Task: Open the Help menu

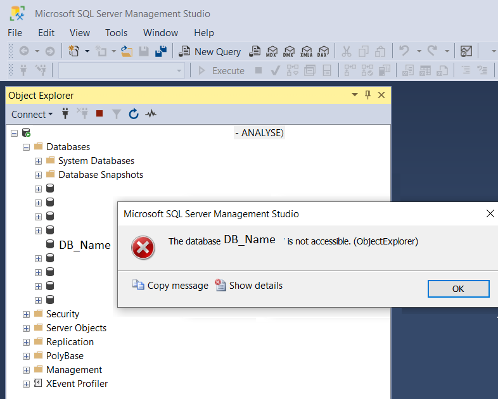Action: (204, 33)
